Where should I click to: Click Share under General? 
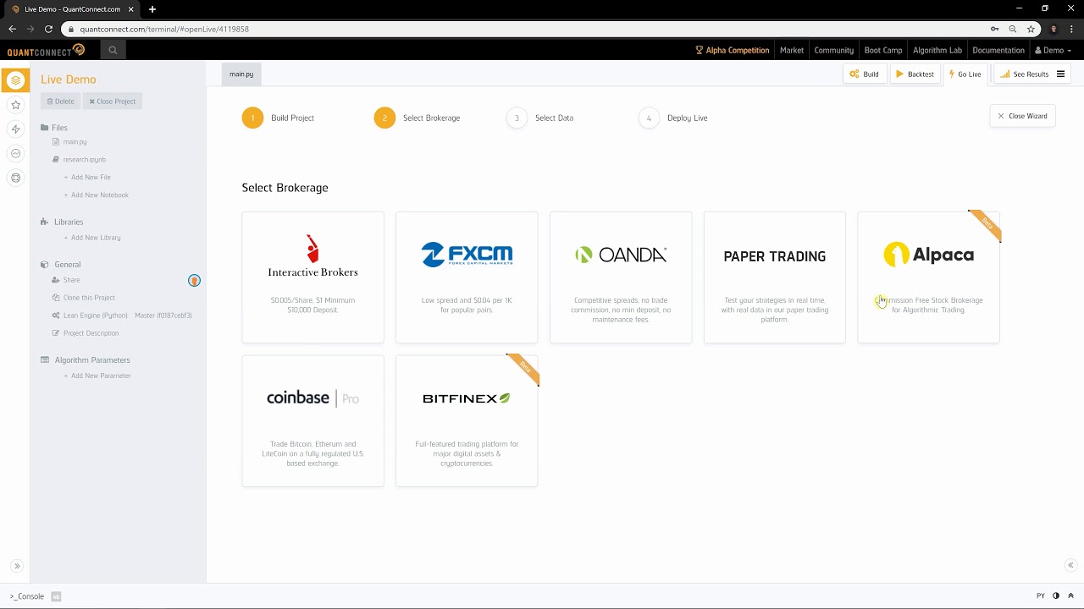click(x=66, y=280)
